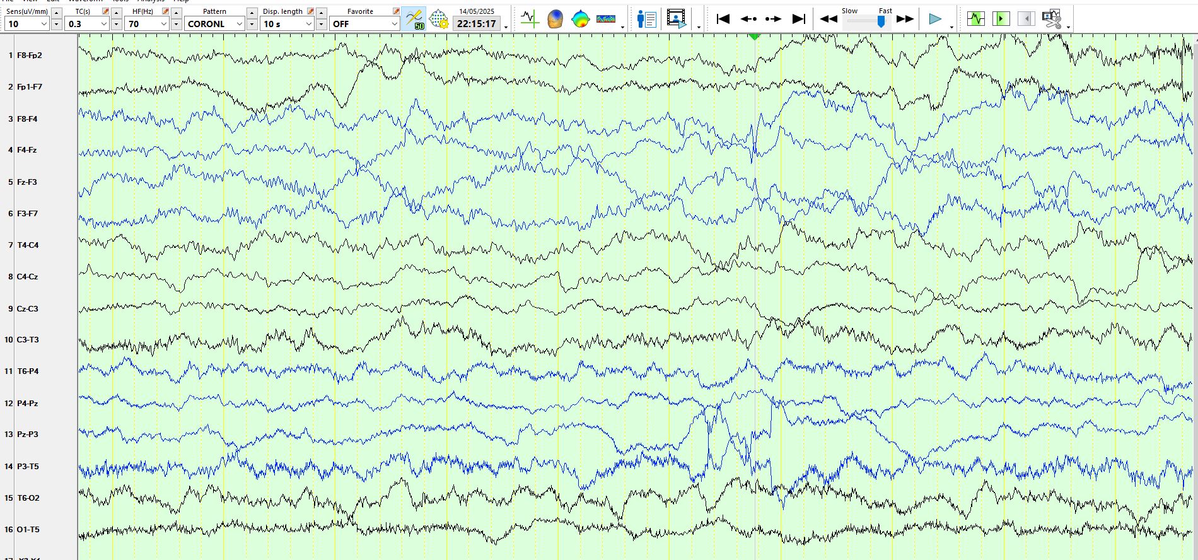The image size is (1198, 560).
Task: Select channel label F8-Fp2
Action: pyautogui.click(x=30, y=55)
